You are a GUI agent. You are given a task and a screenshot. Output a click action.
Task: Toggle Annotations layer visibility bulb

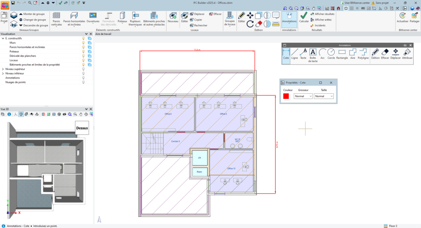(x=83, y=78)
